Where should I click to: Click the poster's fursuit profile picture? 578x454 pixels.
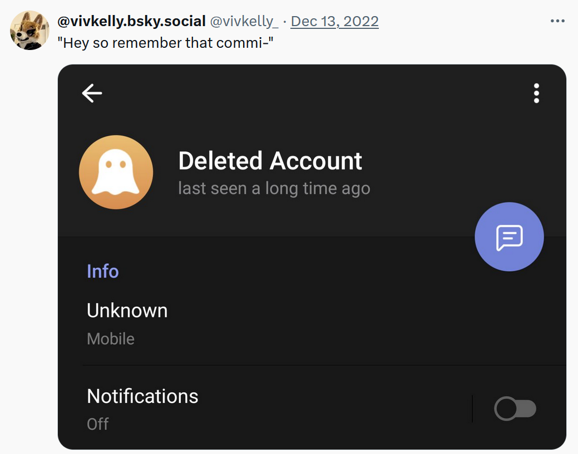tap(29, 30)
